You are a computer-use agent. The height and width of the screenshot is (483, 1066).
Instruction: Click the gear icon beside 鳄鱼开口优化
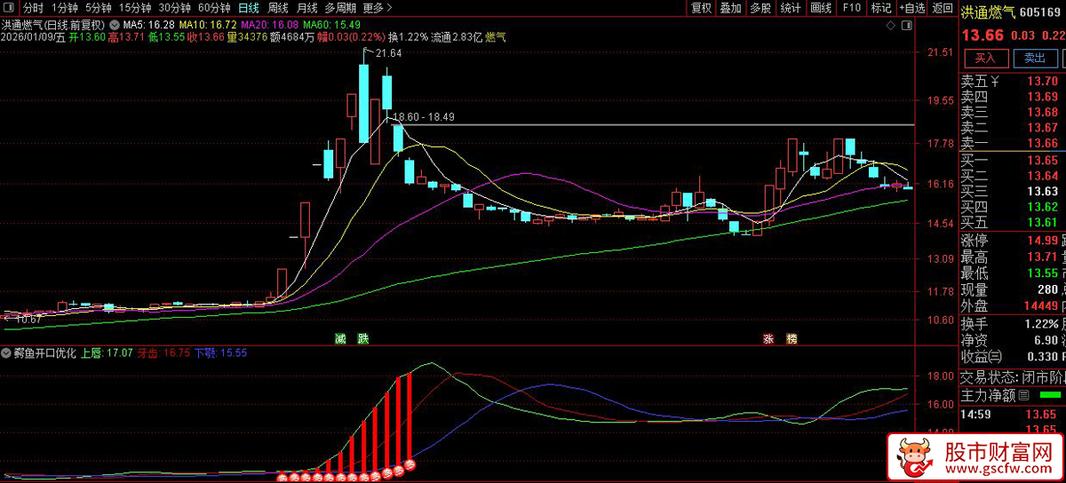8,352
